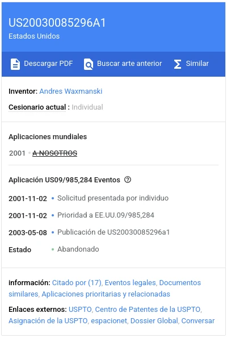227x338 pixels.
Task: Go to Eventos legales section
Action: click(130, 282)
